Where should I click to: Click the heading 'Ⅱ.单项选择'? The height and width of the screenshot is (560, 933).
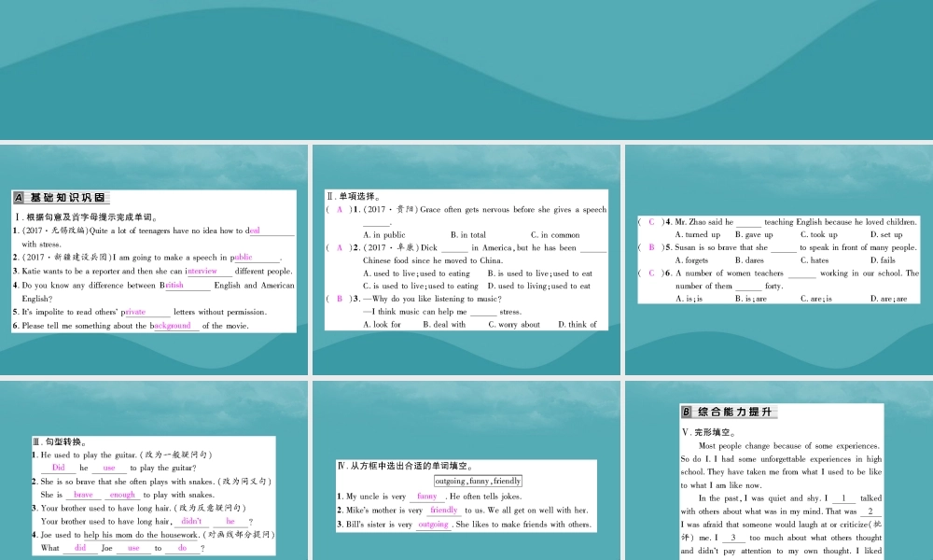pyautogui.click(x=354, y=196)
